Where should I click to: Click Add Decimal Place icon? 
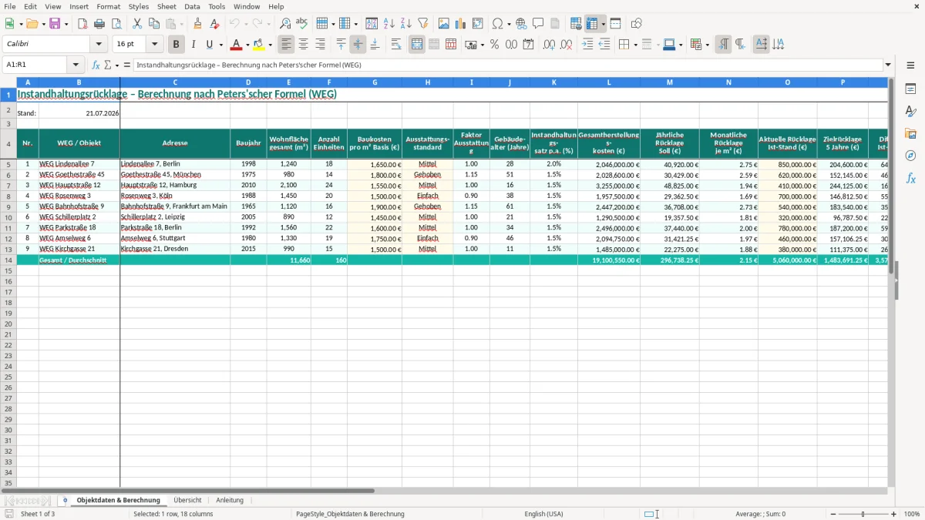550,45
